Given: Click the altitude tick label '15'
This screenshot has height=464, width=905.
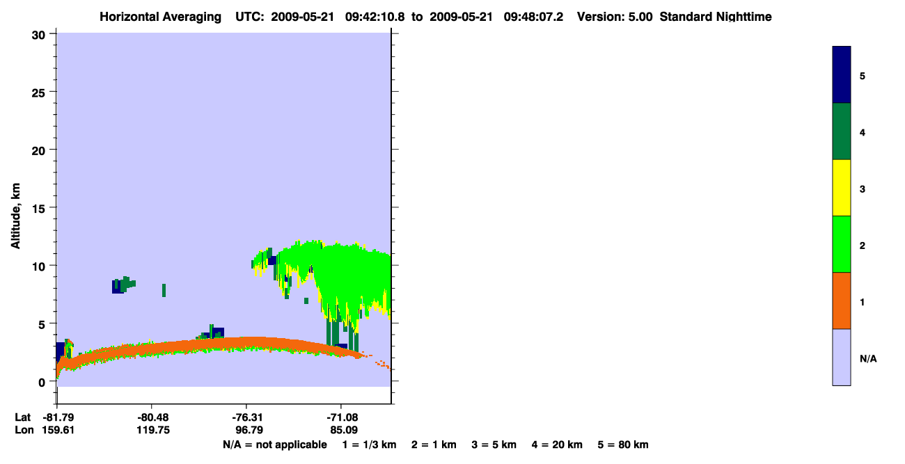Looking at the screenshot, I should [39, 207].
